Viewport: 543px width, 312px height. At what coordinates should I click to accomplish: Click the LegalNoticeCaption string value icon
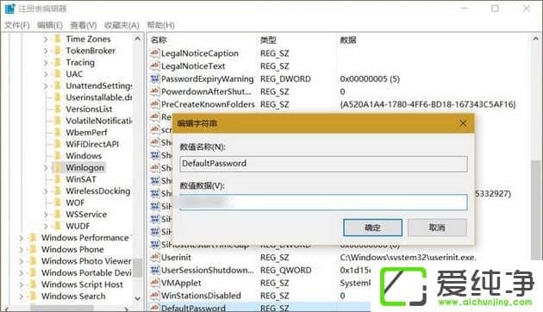click(155, 53)
